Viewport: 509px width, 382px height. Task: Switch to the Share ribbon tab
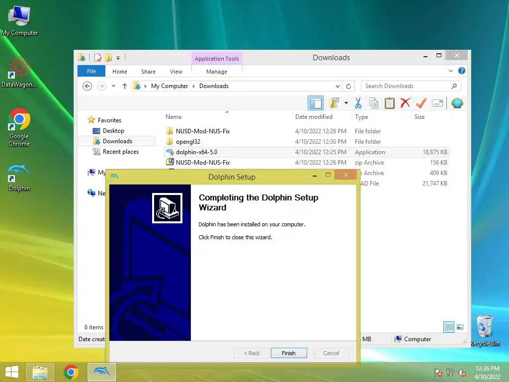[148, 72]
